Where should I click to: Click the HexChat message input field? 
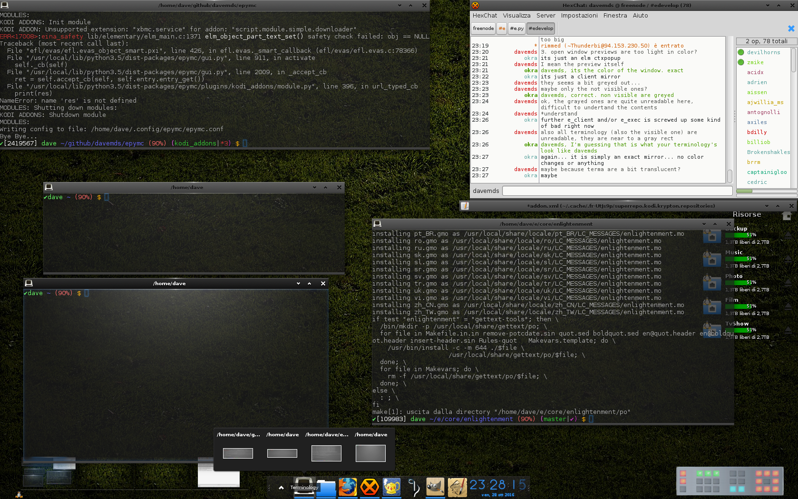617,191
